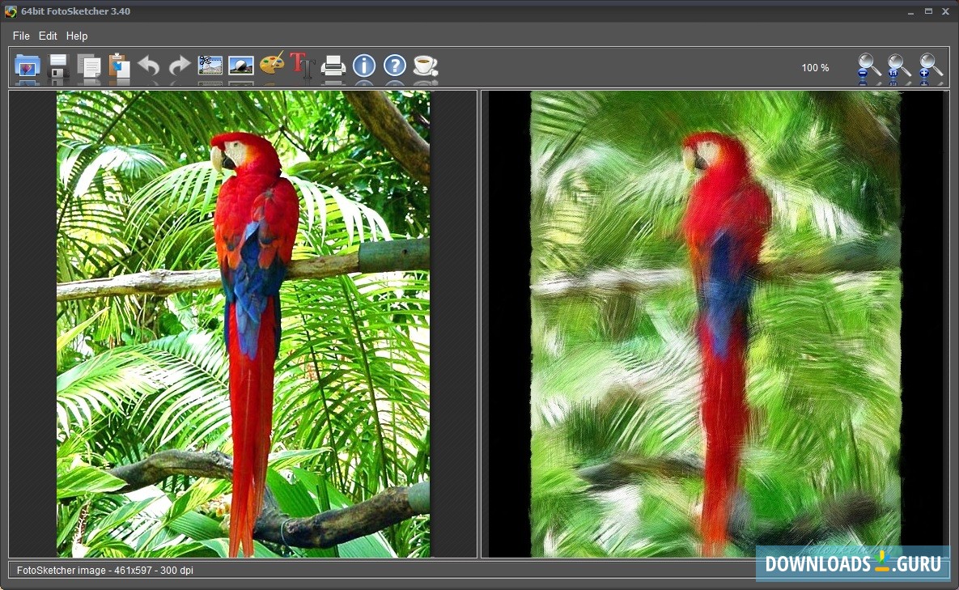Redo the last undone action
Viewport: 959px width, 590px height.
pos(180,66)
